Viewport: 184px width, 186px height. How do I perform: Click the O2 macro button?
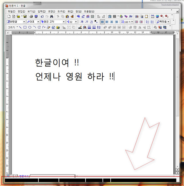pyautogui.click(x=167, y=16)
